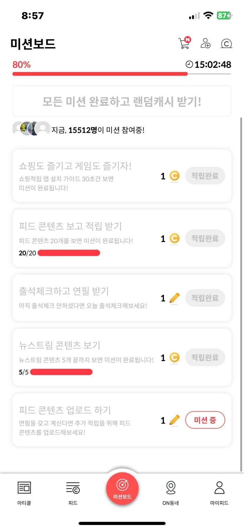
Task: Tap 모든 미션 완료하고 랜덤캐시 받기 button
Action: click(x=122, y=101)
